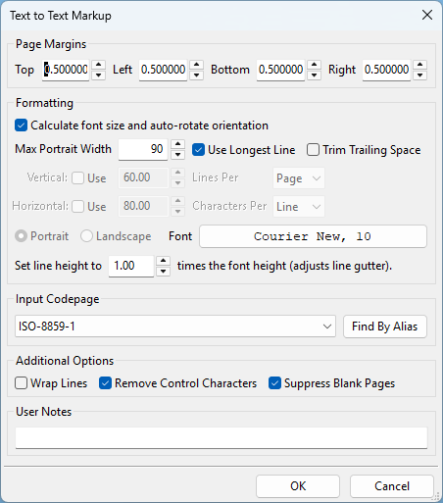Click the Find By Alias button
Screen dimensions: 443x503
click(385, 327)
